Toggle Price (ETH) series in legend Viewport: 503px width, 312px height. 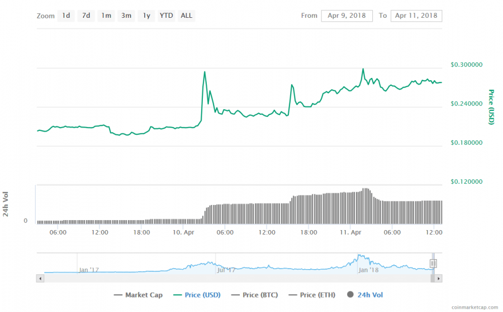click(x=312, y=295)
